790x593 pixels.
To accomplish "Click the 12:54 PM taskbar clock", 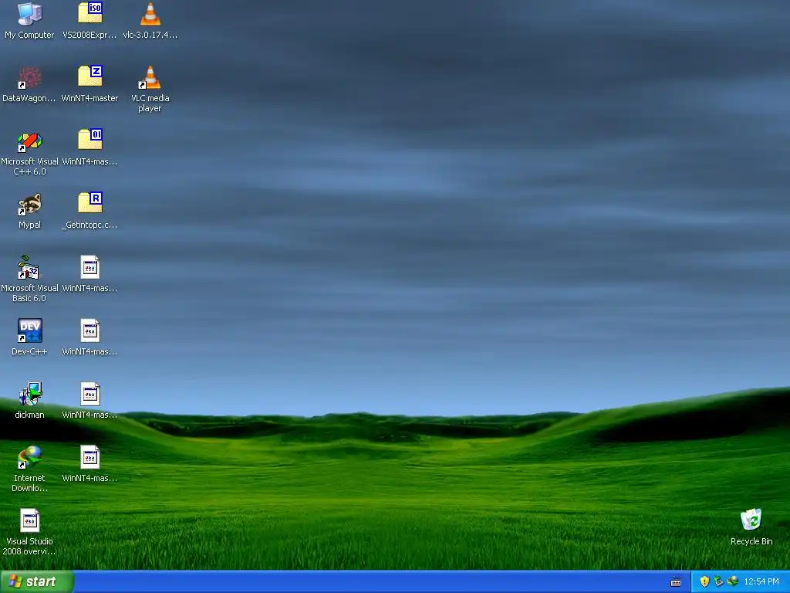I will tap(761, 582).
